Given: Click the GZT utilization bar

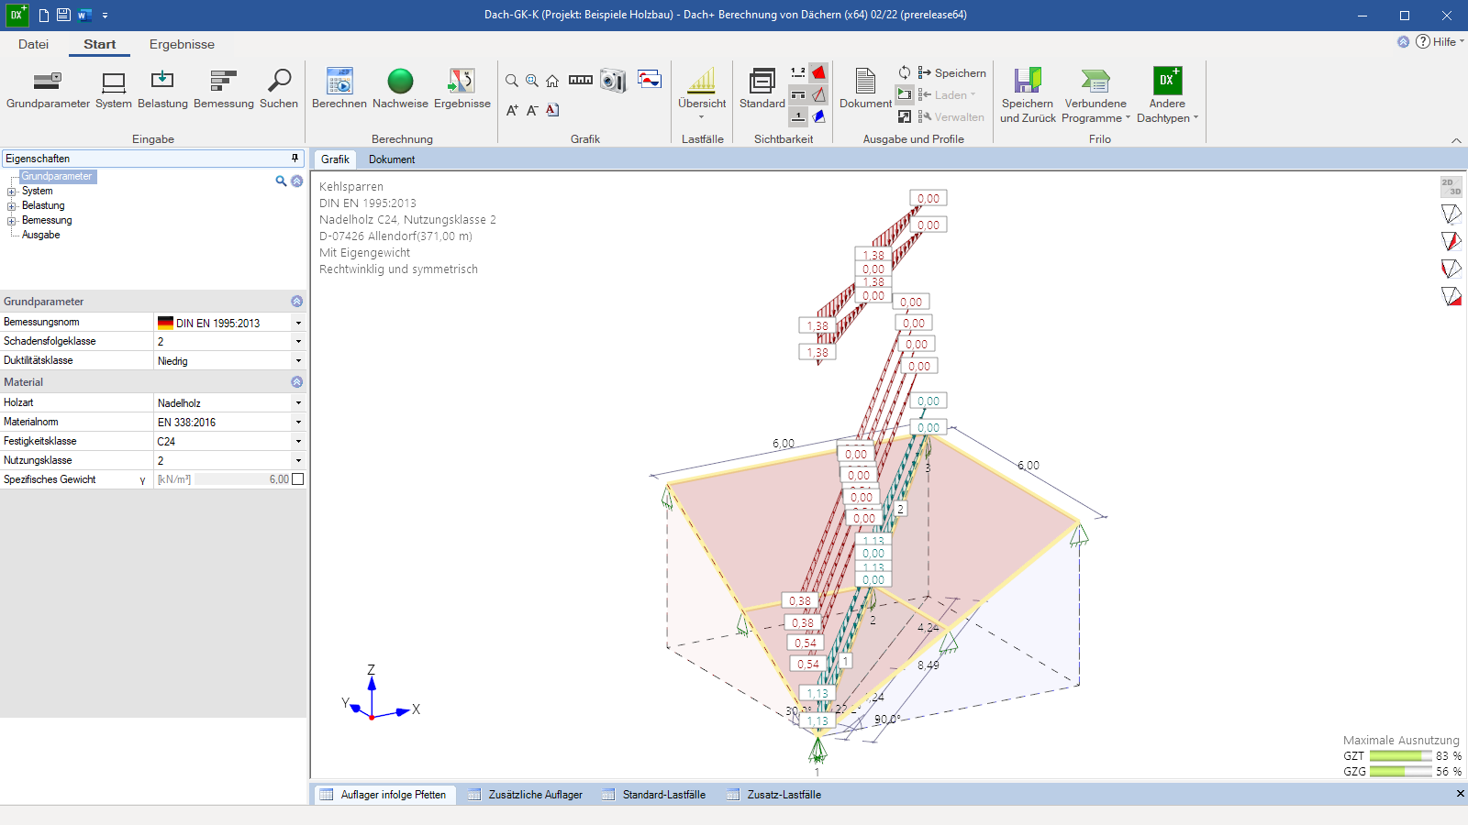Looking at the screenshot, I should click(1400, 756).
